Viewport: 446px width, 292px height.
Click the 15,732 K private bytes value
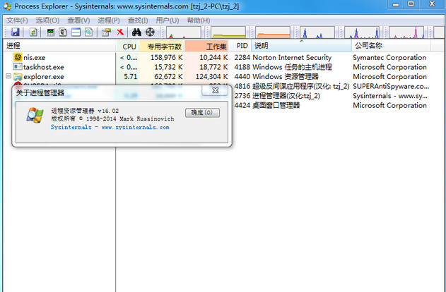pyautogui.click(x=168, y=67)
